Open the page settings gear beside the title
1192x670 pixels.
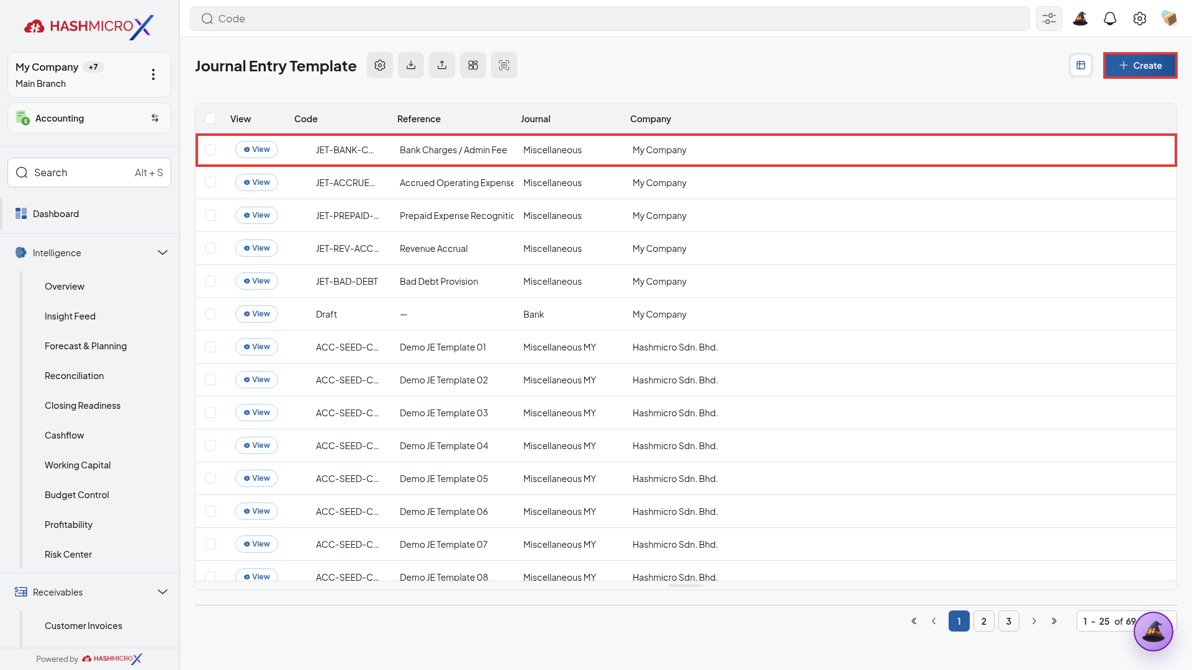coord(380,65)
